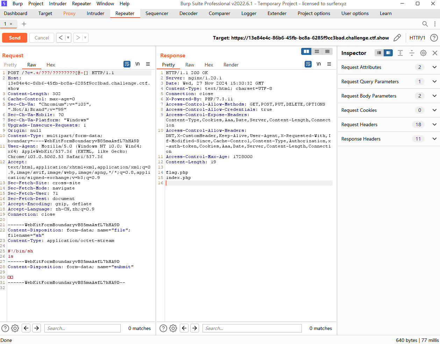Open search settings gear below Response pane
This screenshot has height=344, width=440.
[173, 328]
